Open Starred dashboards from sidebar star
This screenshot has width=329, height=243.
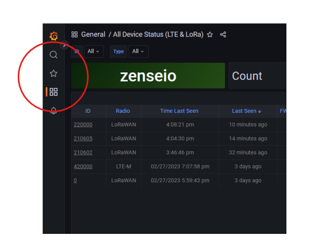click(x=54, y=73)
